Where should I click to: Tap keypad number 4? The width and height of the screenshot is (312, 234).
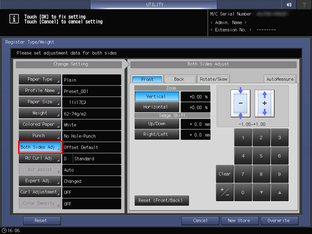coord(243,156)
